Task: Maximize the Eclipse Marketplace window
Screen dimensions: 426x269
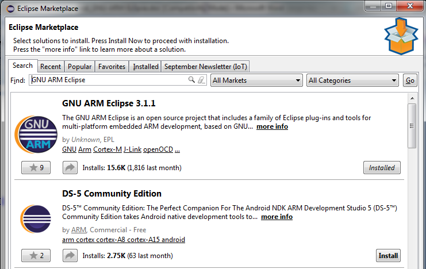Action: [389, 6]
